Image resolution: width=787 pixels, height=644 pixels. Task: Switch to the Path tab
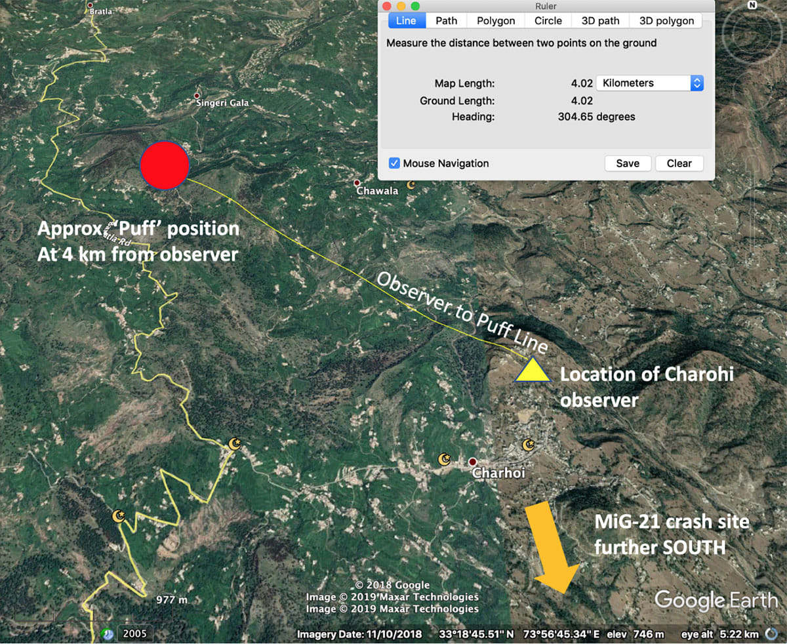[446, 21]
